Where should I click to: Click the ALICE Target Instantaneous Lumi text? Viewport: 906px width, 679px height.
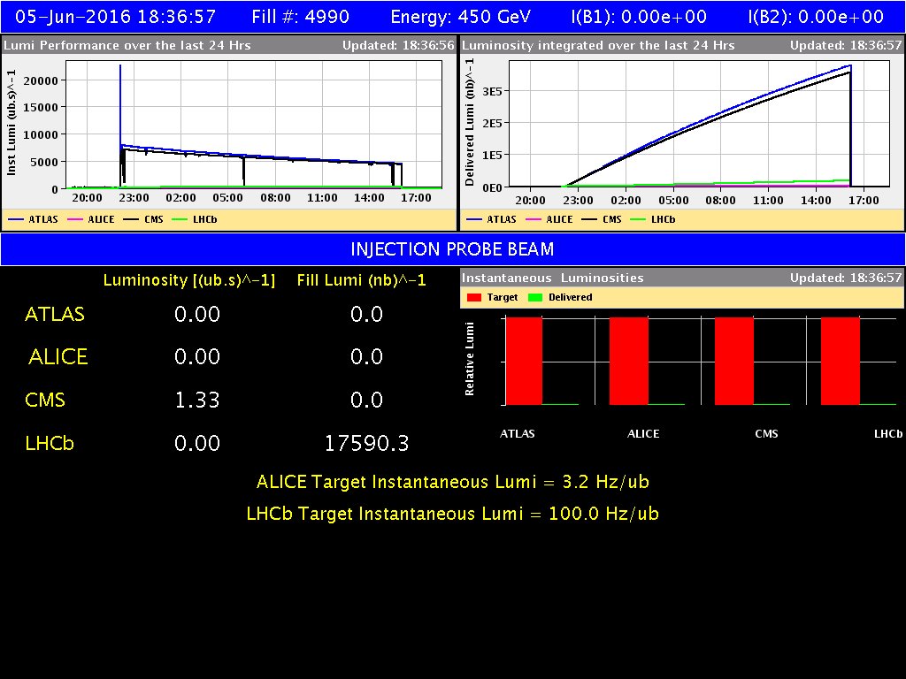tap(452, 482)
